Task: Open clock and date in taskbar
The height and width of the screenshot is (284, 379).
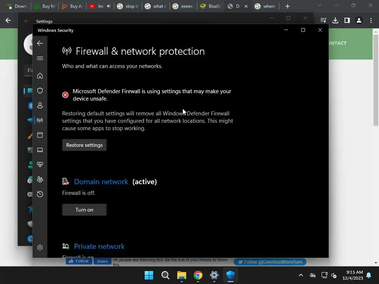Action: pos(353,275)
